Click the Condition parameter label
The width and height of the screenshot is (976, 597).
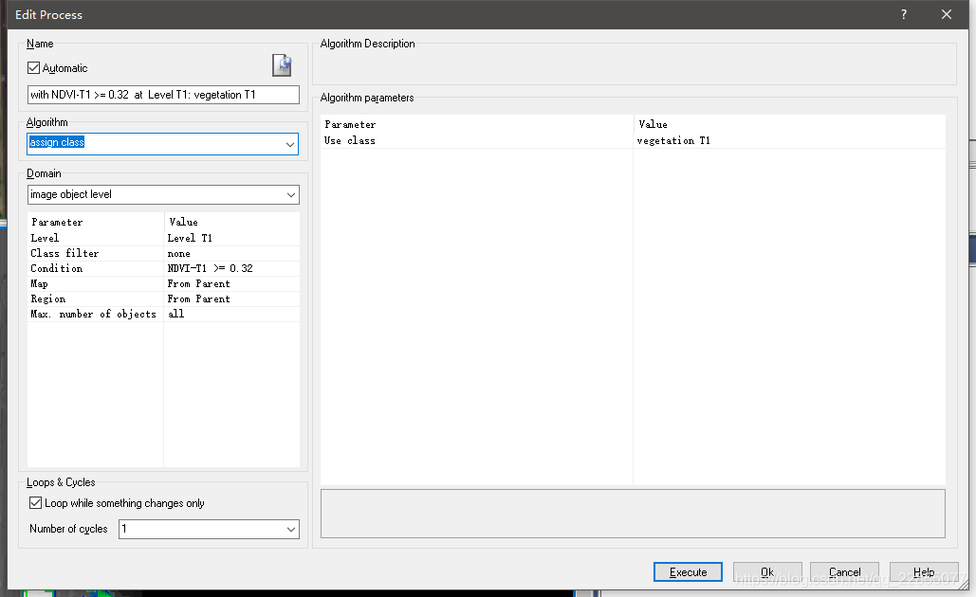pyautogui.click(x=57, y=268)
